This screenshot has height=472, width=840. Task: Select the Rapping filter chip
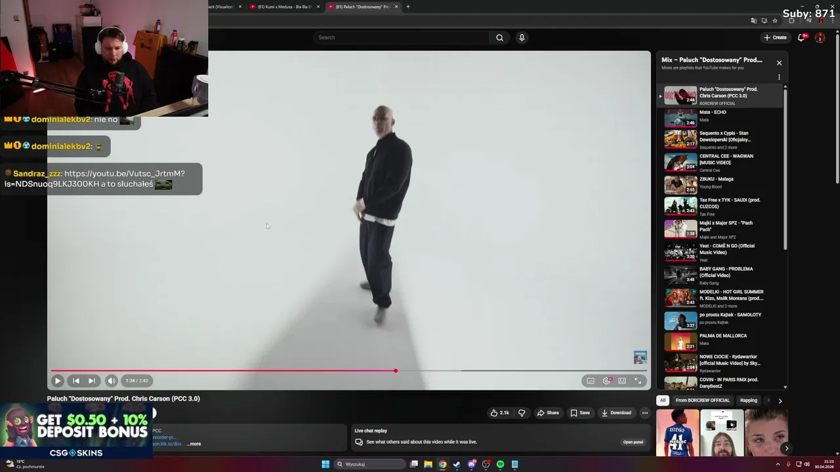click(x=748, y=401)
